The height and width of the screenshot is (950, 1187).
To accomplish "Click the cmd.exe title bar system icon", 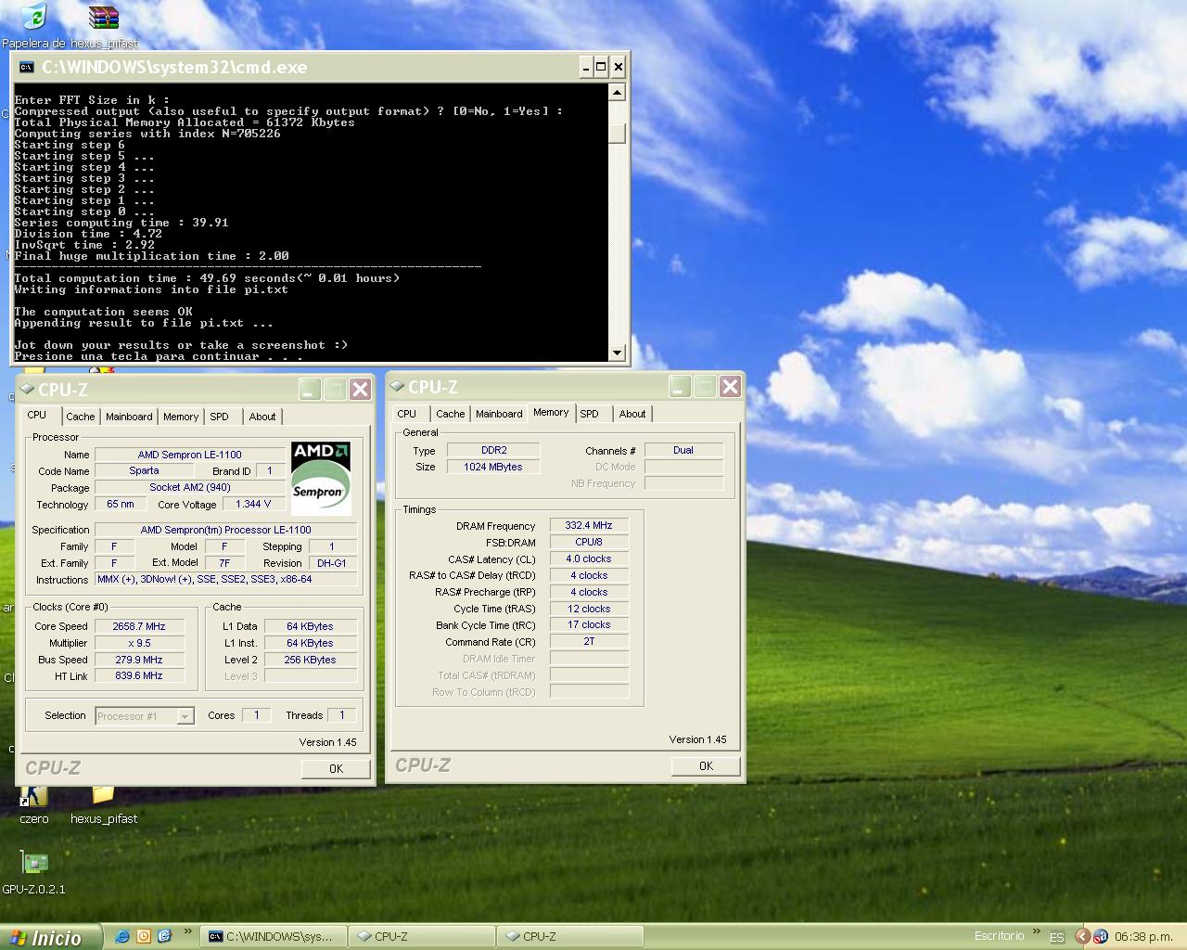I will [26, 67].
